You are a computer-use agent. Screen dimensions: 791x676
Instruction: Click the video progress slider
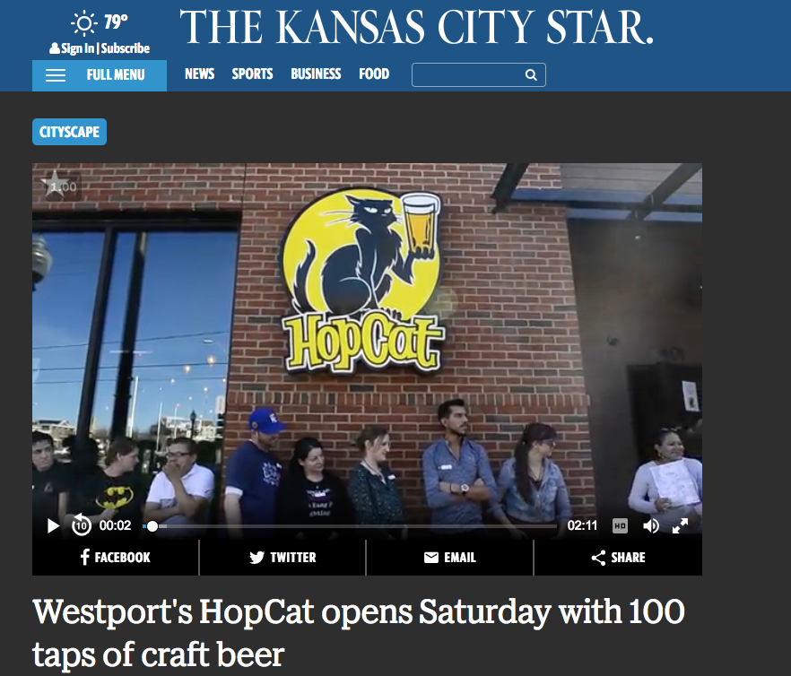pyautogui.click(x=350, y=526)
